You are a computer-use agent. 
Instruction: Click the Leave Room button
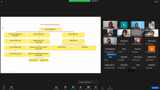point(155,88)
